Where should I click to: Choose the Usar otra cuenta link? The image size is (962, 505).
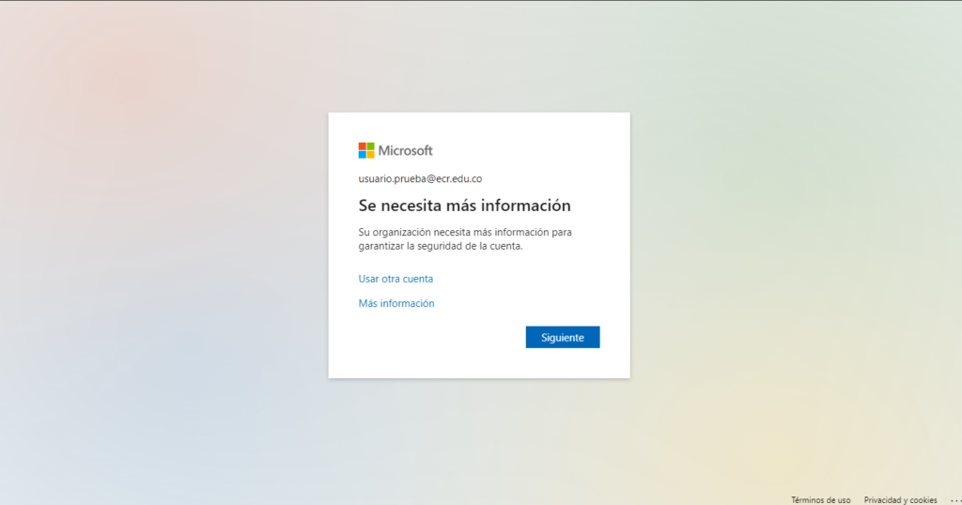point(396,279)
